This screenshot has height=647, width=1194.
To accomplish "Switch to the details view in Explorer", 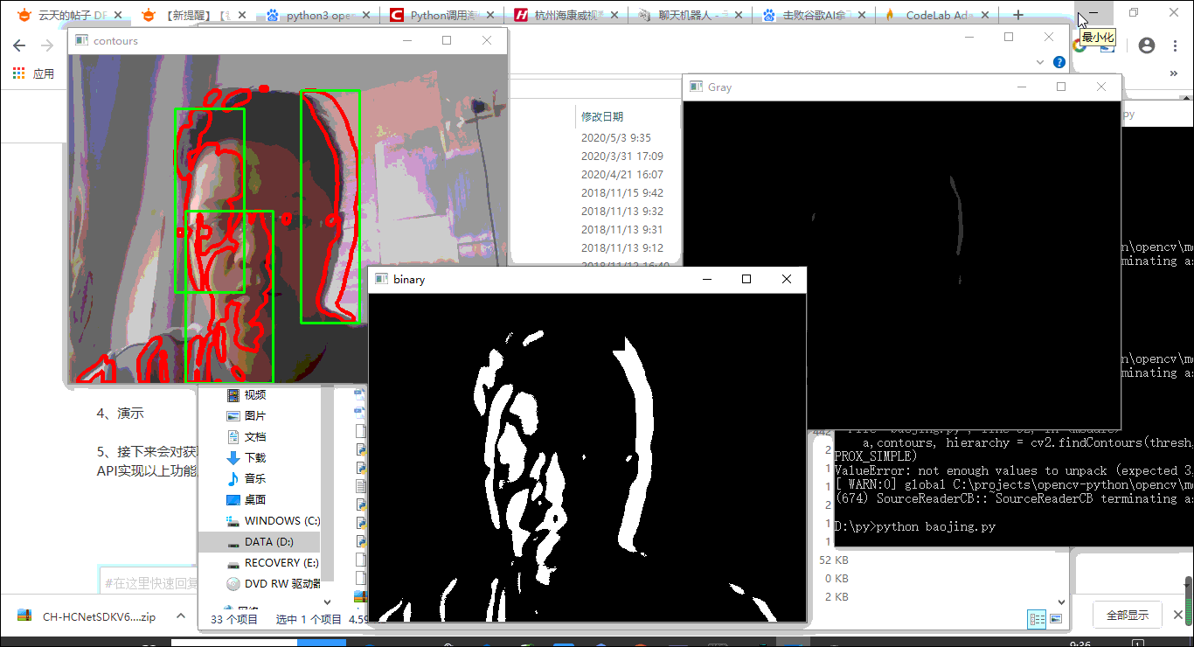I will 1038,619.
